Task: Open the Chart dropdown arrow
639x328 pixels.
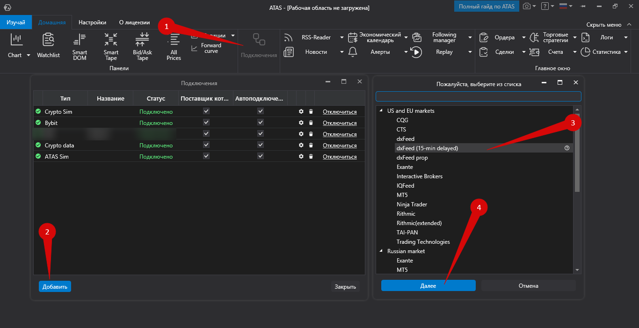Action: [x=28, y=55]
